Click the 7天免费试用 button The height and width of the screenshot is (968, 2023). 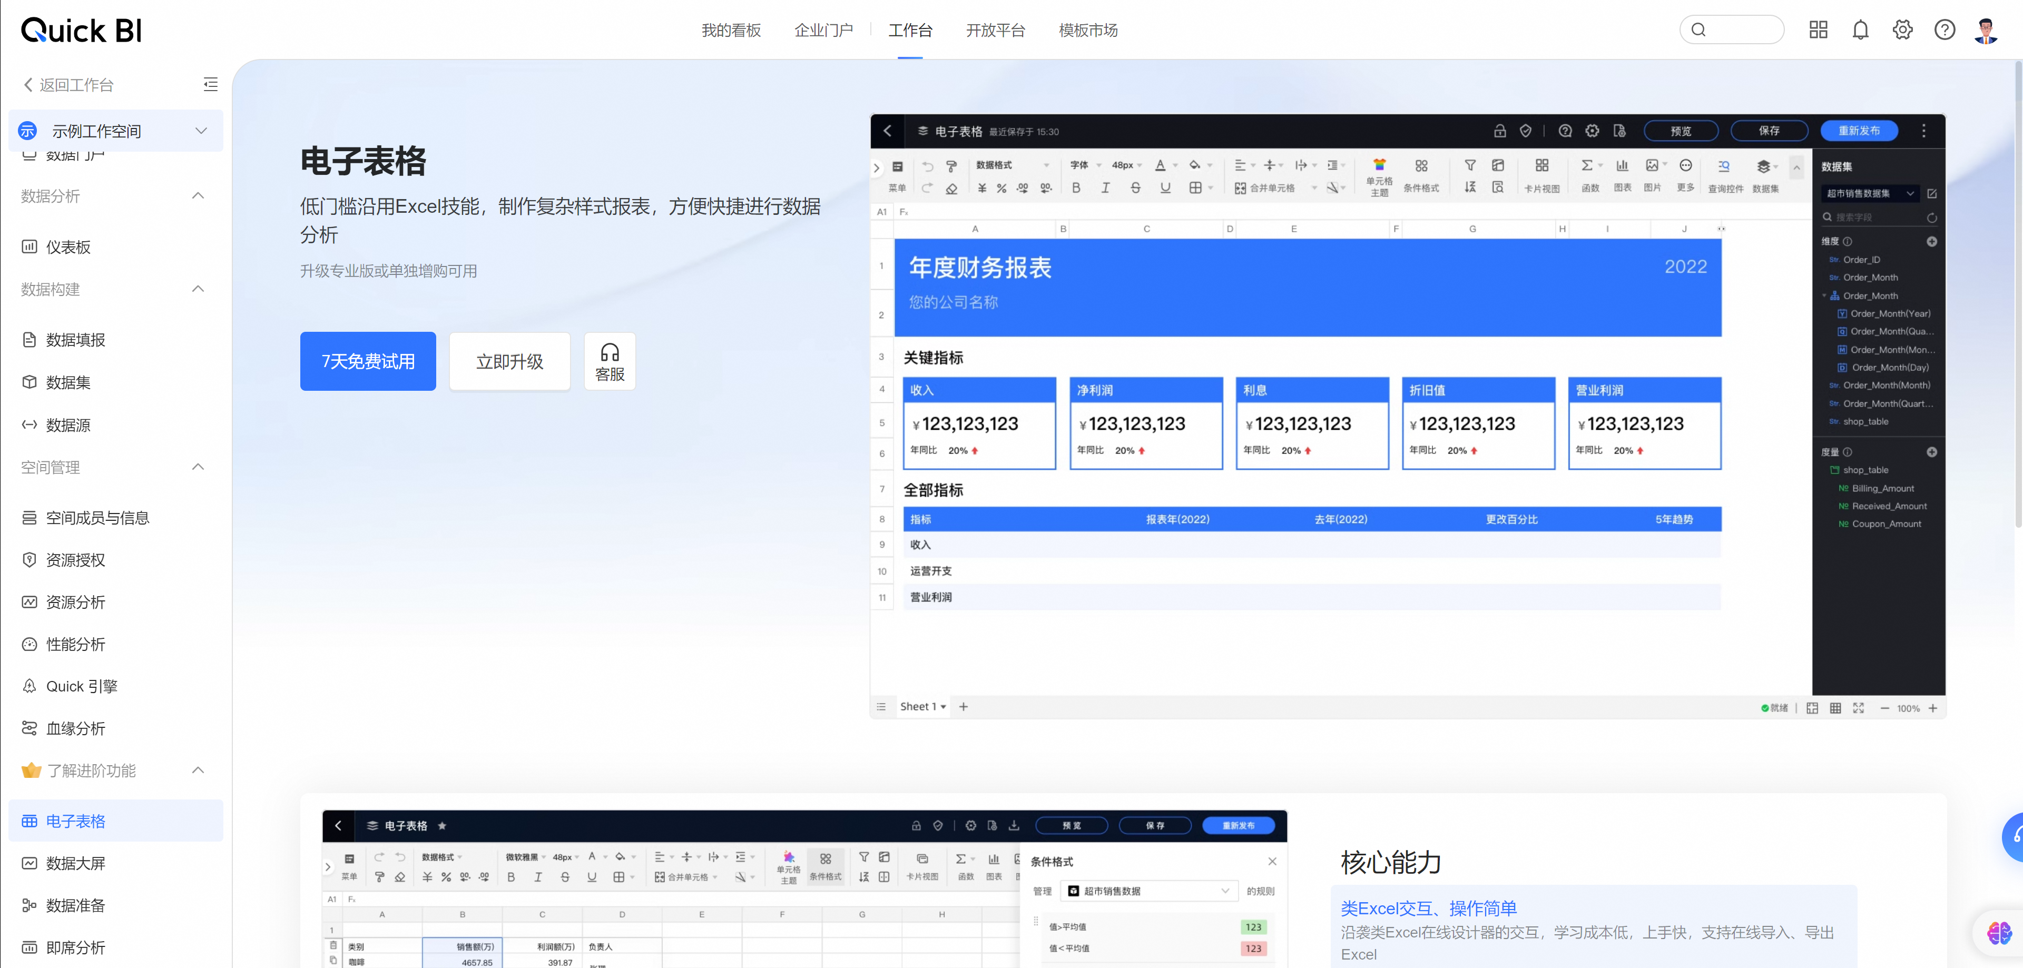tap(368, 361)
